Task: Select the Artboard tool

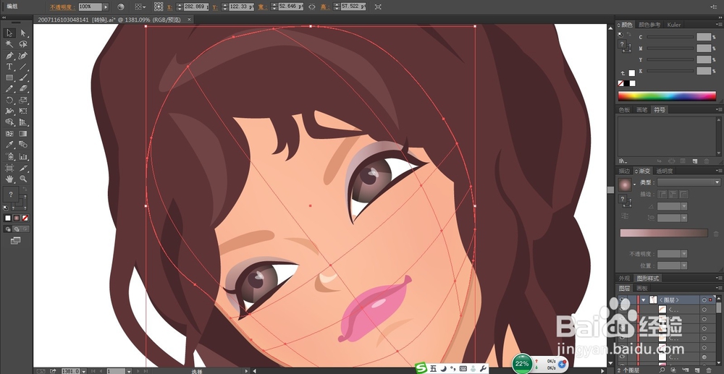Action: pyautogui.click(x=9, y=168)
